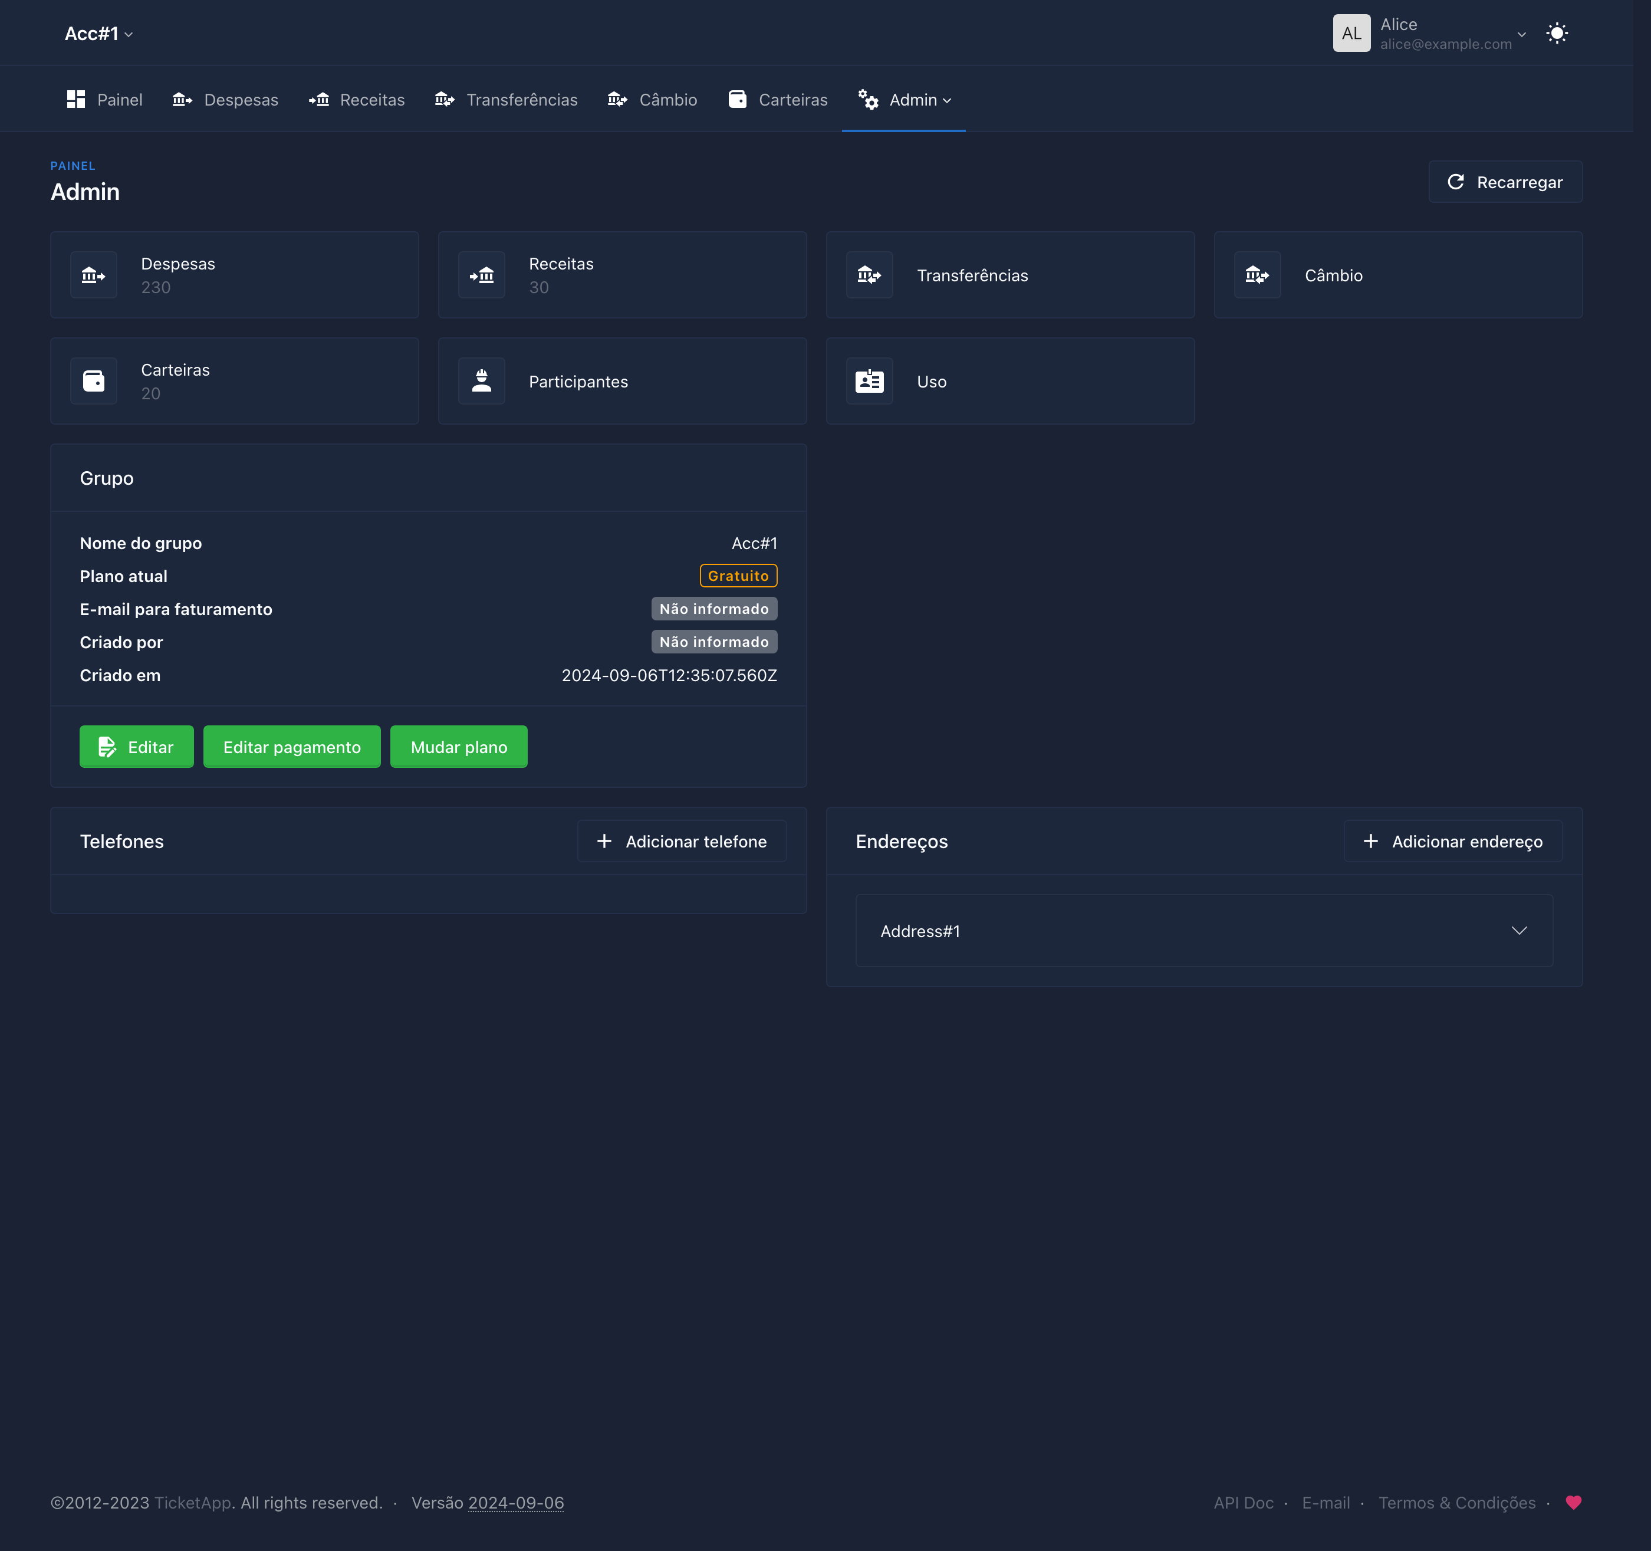Go to the Painel tab
This screenshot has height=1551, width=1651.
point(104,100)
